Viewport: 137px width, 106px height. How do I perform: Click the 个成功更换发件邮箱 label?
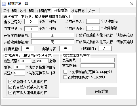pyautogui.click(x=41, y=67)
